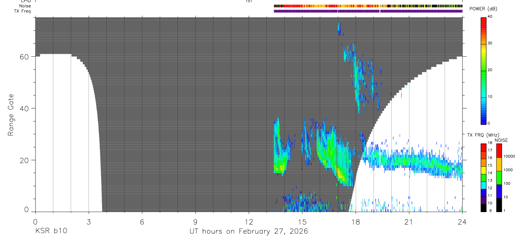The width and height of the screenshot is (520, 240).
Task: Click the POWER (dB) color bar
Action: [484, 70]
